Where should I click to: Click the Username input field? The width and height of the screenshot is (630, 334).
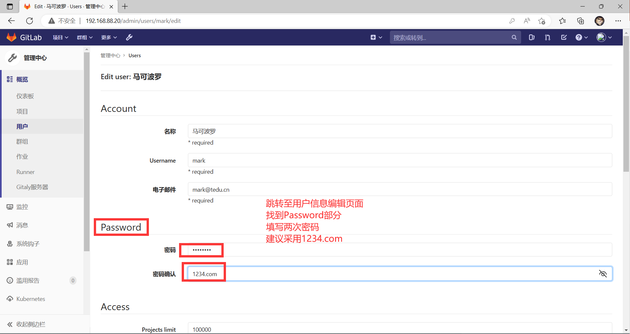pos(399,160)
